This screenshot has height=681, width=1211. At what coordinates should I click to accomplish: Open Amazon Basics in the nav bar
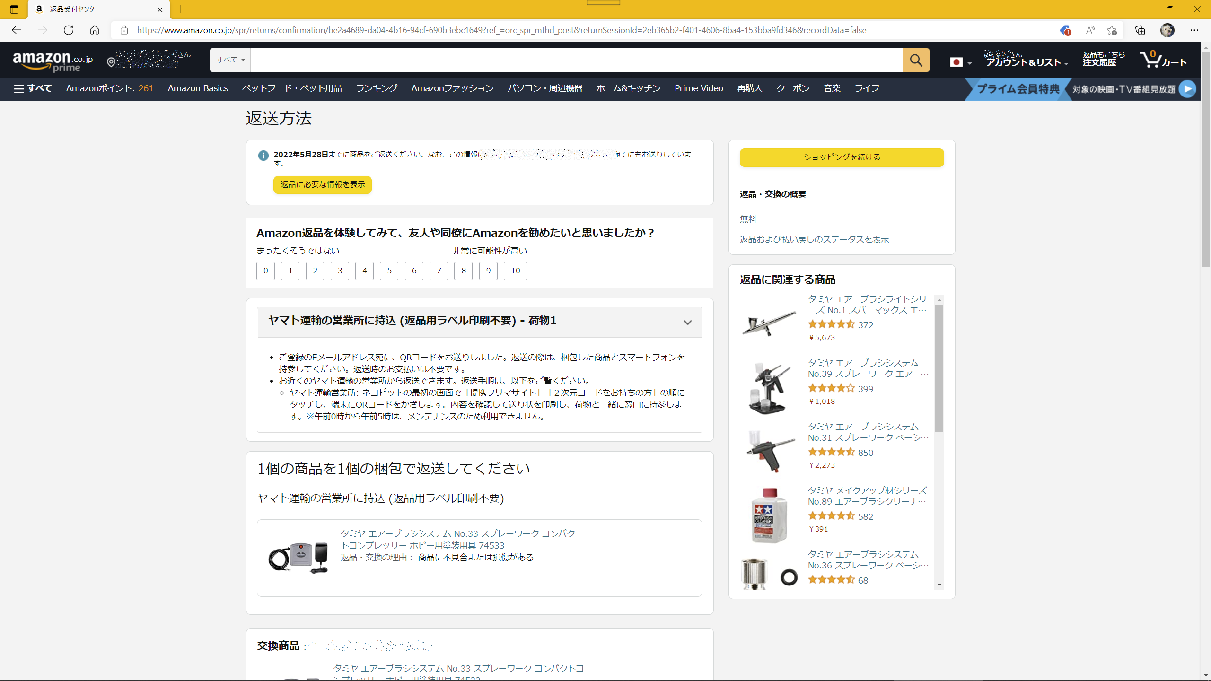click(198, 88)
